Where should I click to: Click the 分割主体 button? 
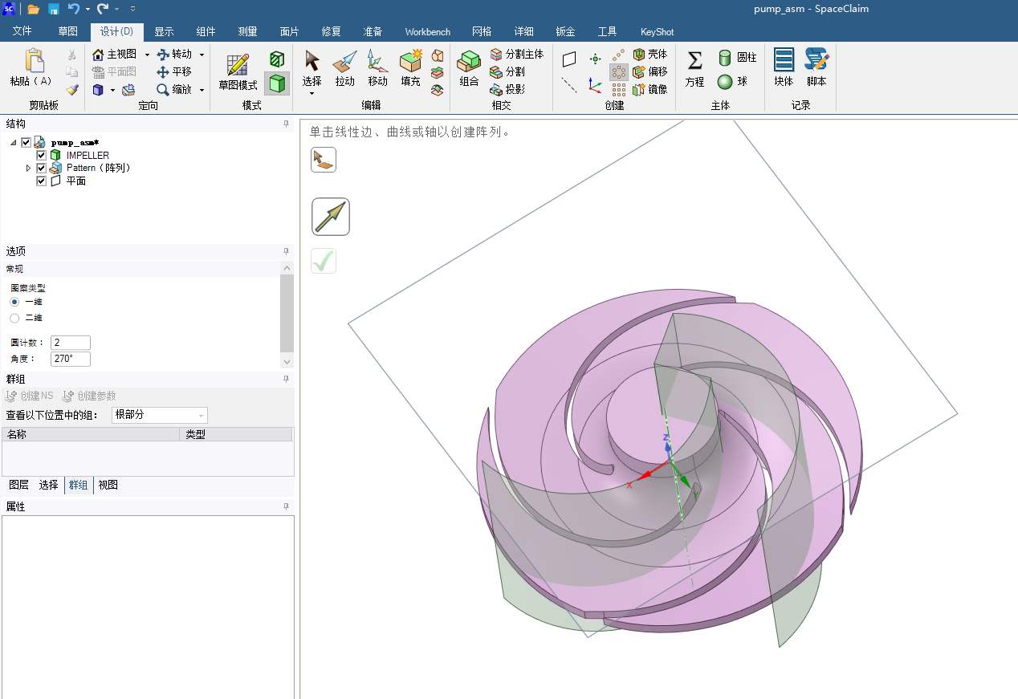click(x=517, y=54)
